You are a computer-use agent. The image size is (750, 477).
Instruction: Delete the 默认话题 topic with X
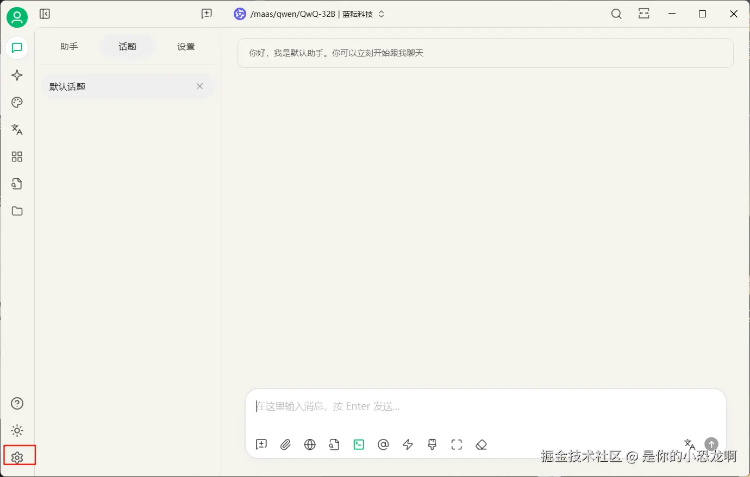(199, 86)
